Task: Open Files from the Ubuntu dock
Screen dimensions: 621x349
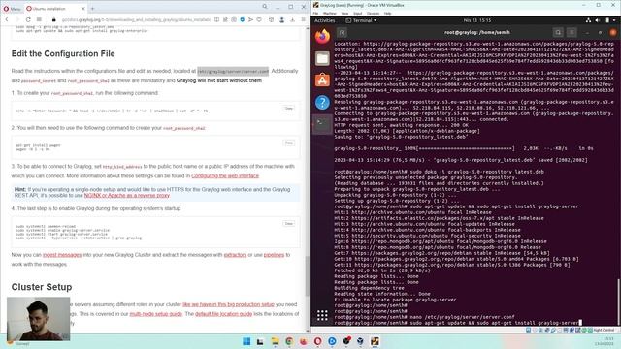Action: [322, 58]
